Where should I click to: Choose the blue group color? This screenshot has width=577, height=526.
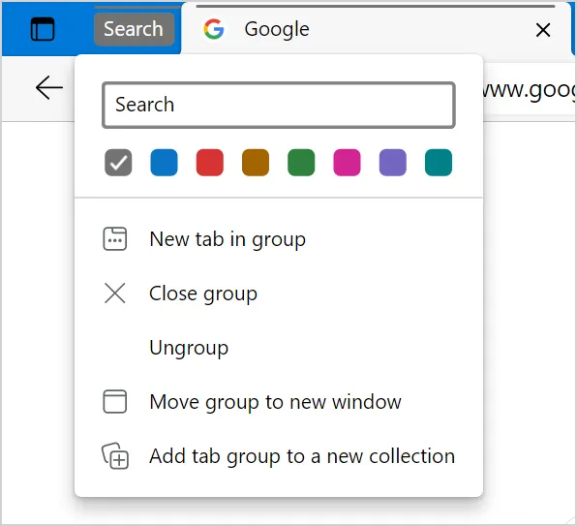pos(165,163)
